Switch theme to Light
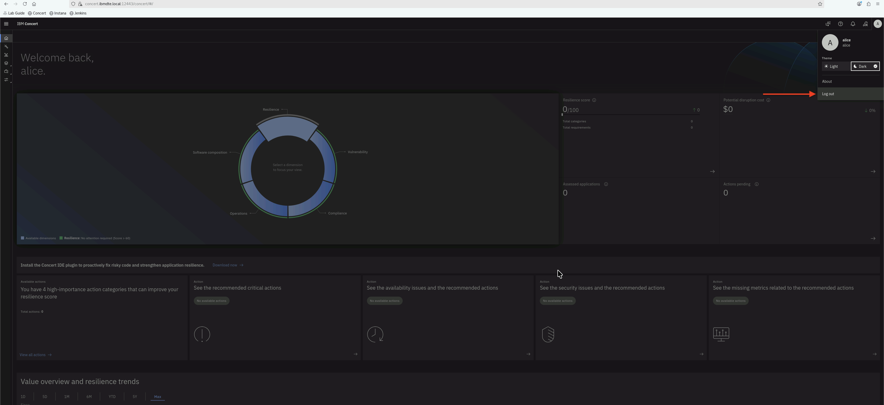Viewport: 884px width, 405px height. (836, 66)
